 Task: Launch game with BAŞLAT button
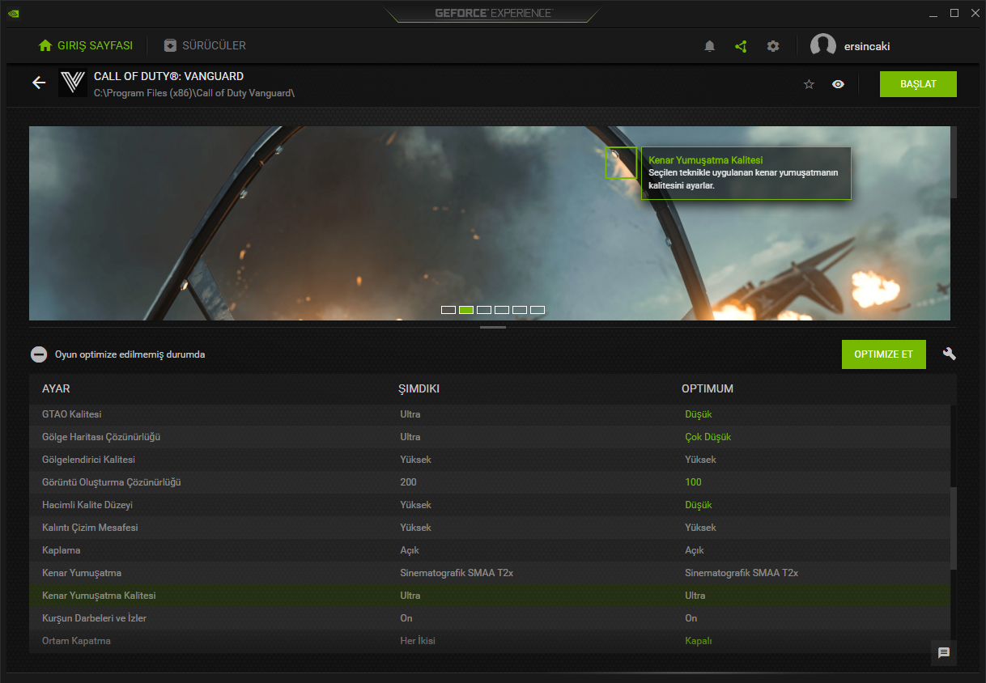pyautogui.click(x=918, y=84)
